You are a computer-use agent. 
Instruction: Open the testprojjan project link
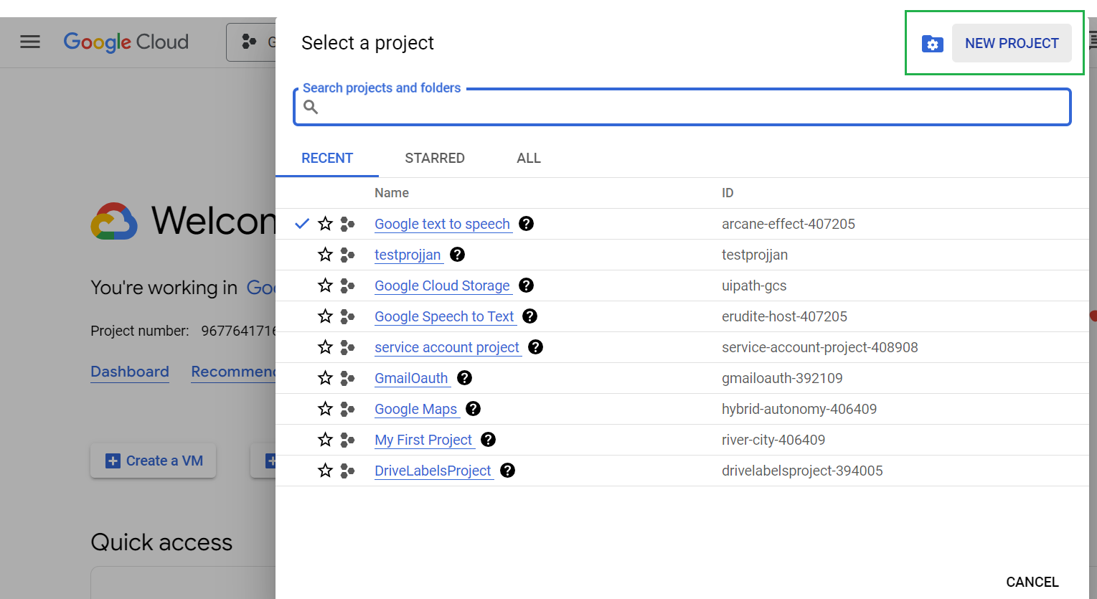408,255
